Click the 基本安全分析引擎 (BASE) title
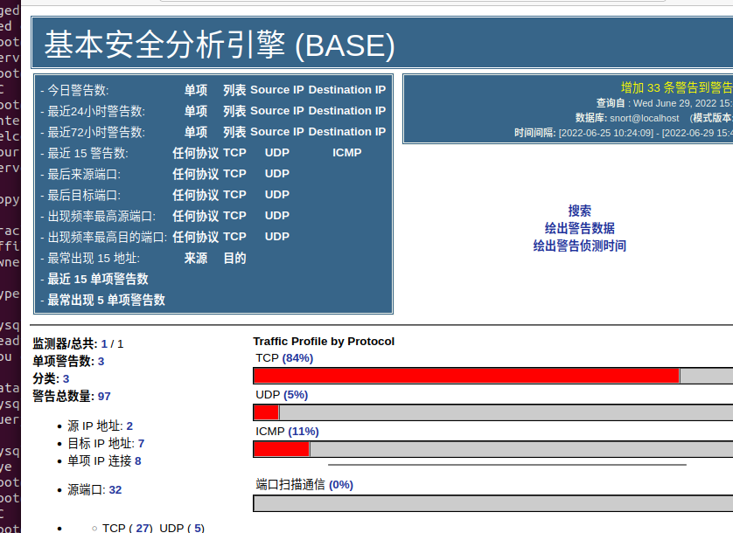733x533 pixels. 220,45
